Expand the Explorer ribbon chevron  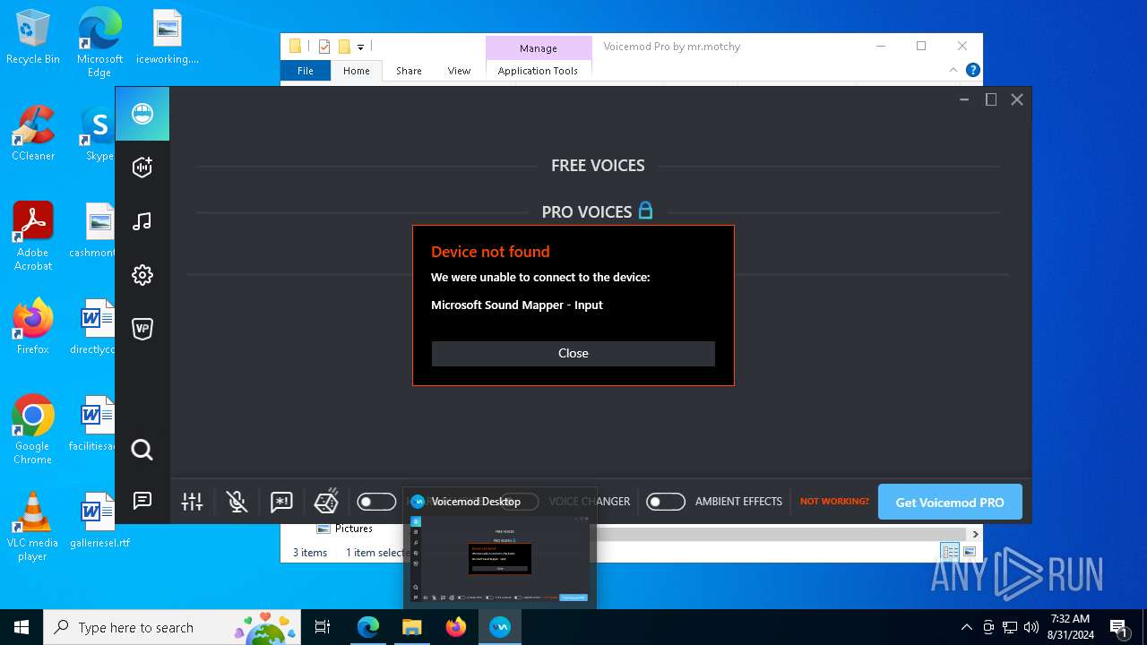[953, 70]
